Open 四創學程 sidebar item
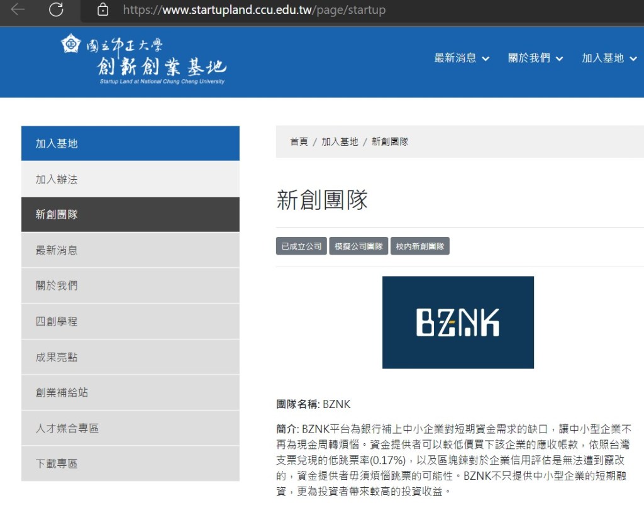The image size is (644, 530). pyautogui.click(x=57, y=321)
